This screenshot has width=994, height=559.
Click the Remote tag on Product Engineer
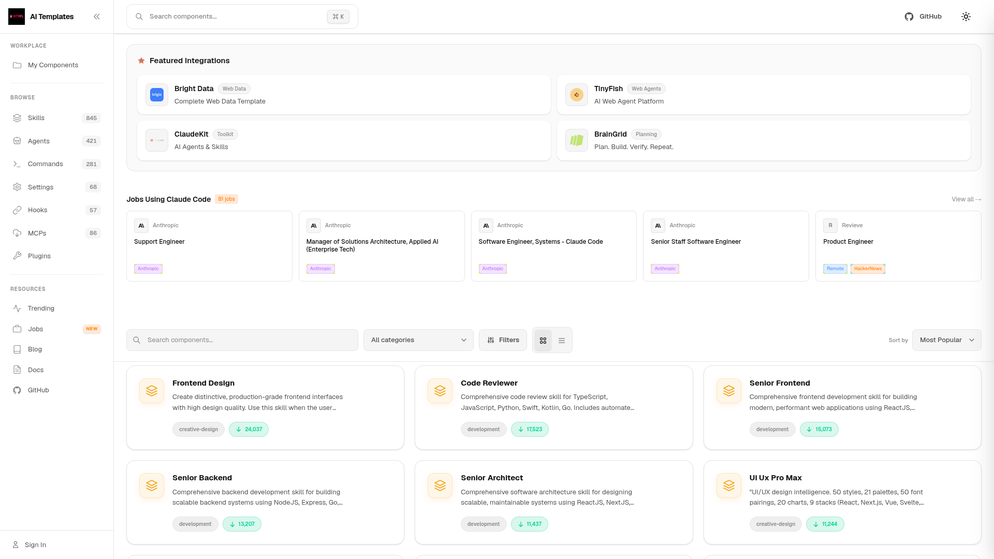835,269
